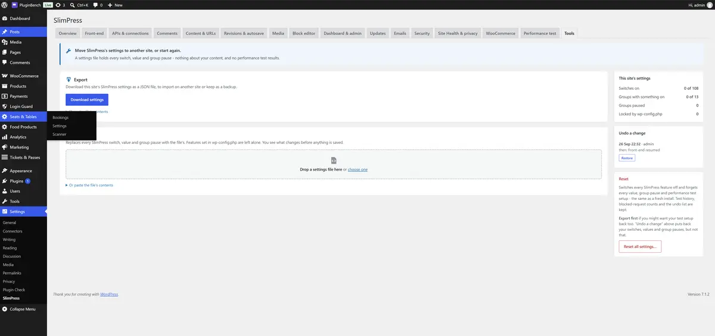The image size is (715, 336).
Task: Go to the Revisions & autosave tab
Action: (x=244, y=33)
